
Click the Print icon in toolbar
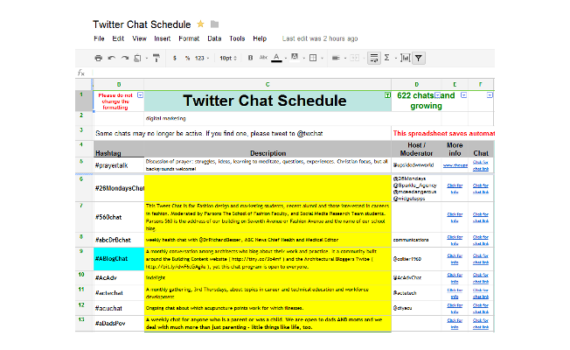coord(99,58)
